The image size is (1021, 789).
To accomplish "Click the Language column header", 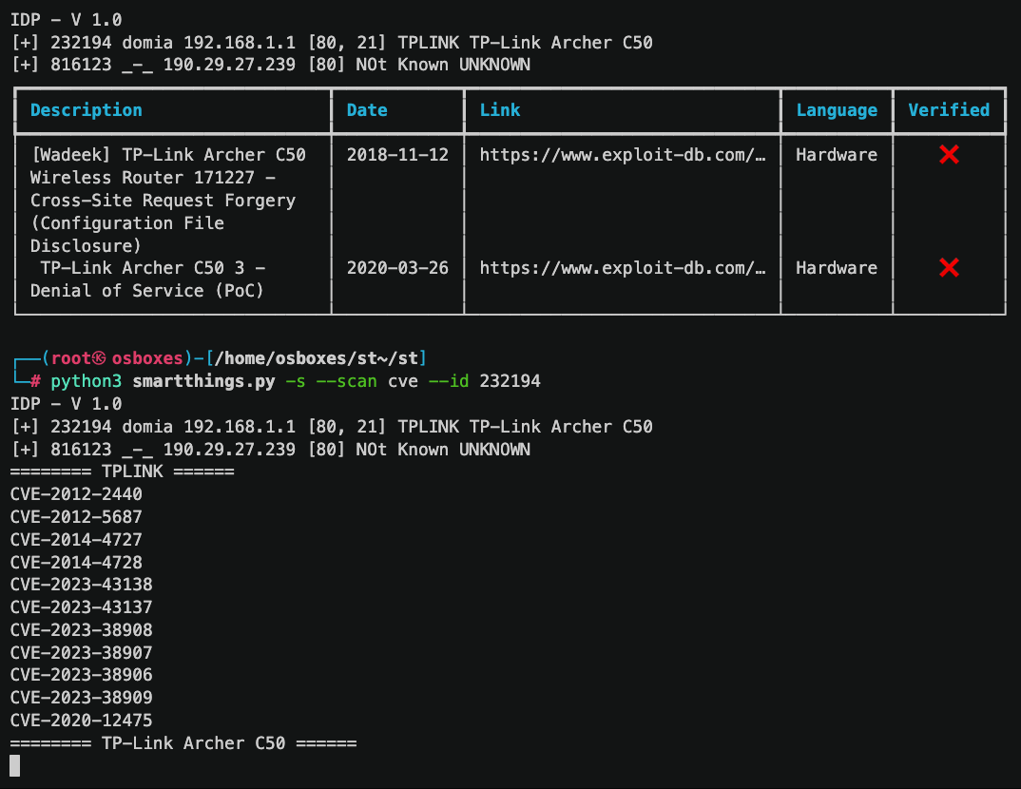I will [836, 110].
